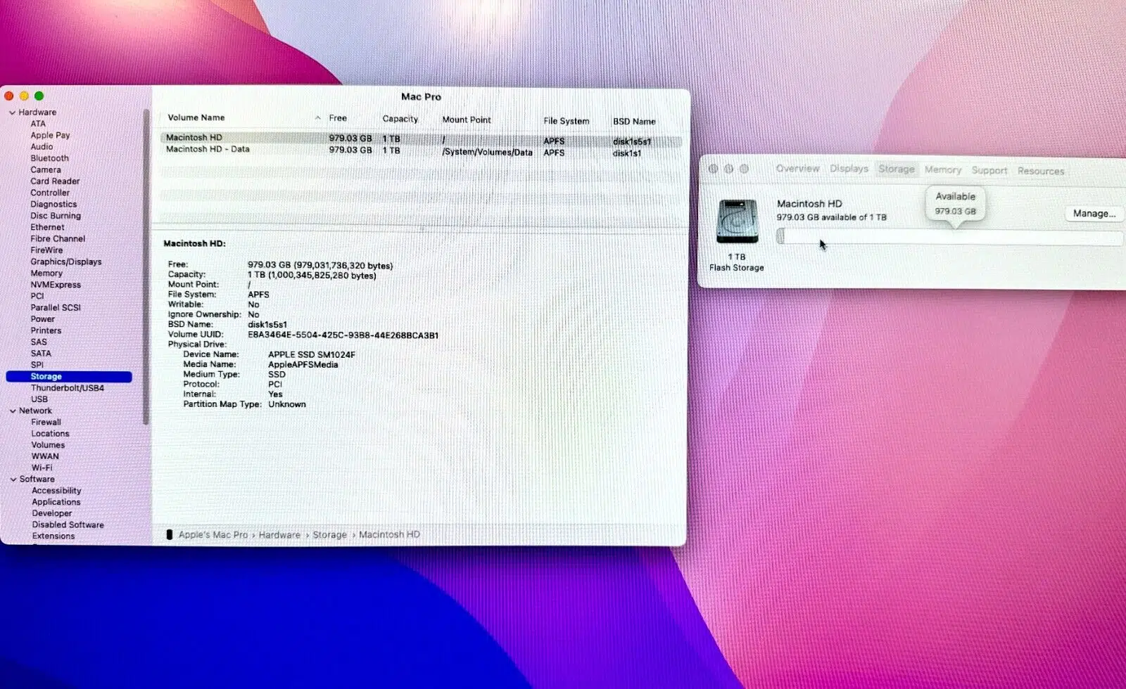Screen dimensions: 1126x689
Task: Select Memory in the Hardware sidebar list
Action: point(46,273)
